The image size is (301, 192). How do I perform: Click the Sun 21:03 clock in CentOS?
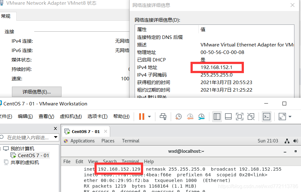pyautogui.click(x=268, y=141)
